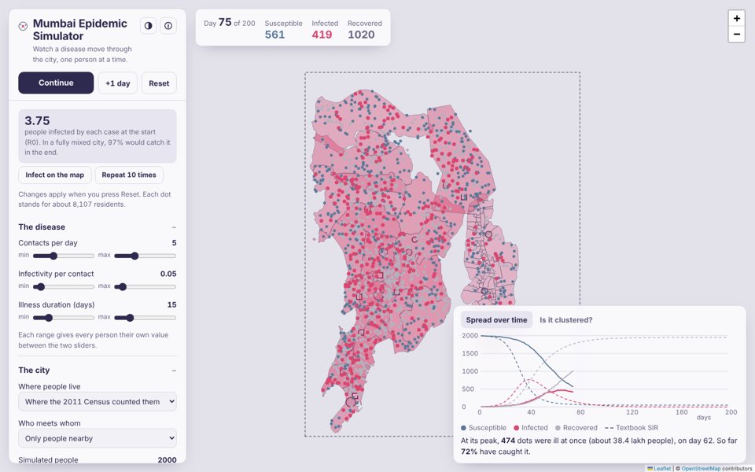This screenshot has width=755, height=472.
Task: Collapse The disease section
Action: [x=174, y=227]
